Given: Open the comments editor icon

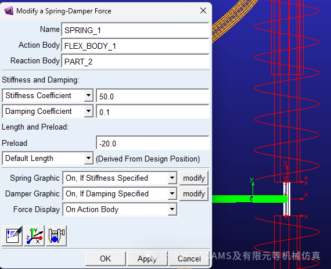Looking at the screenshot, I should point(12,236).
